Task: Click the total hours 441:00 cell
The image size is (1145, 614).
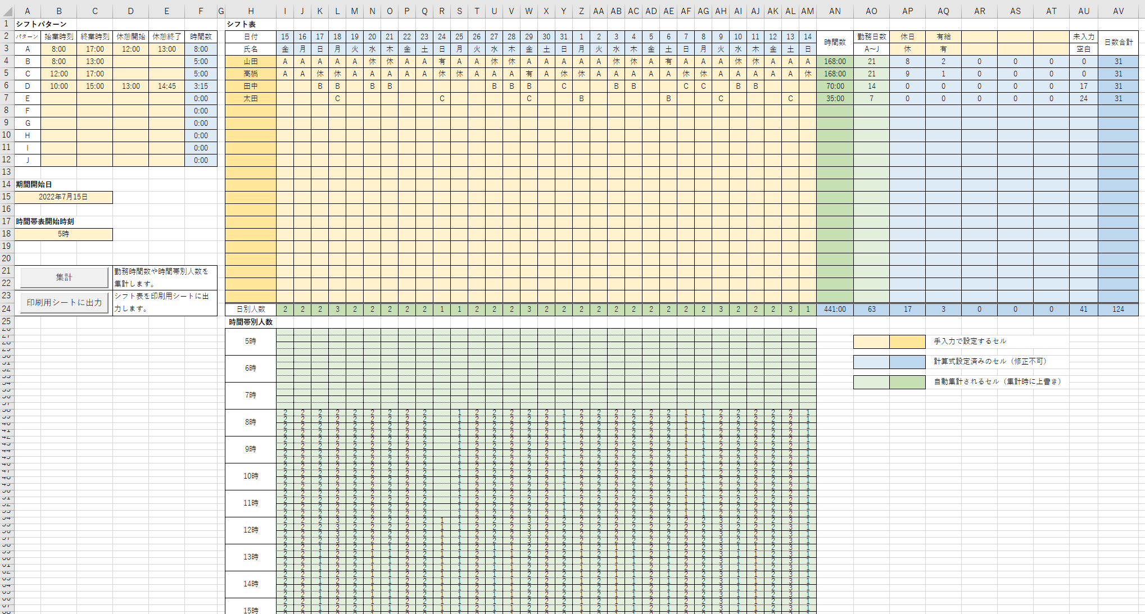Action: (x=835, y=310)
